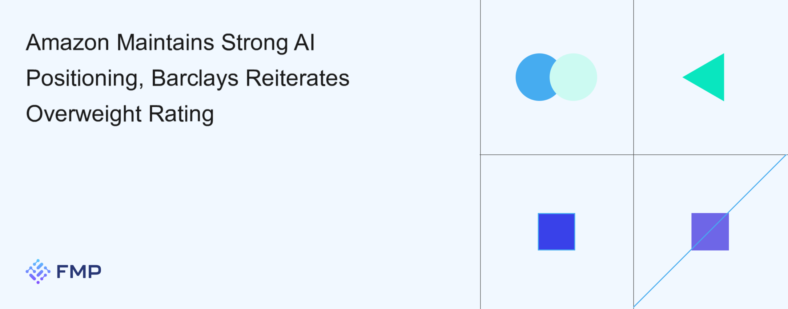Click the word Barclays in headline

click(x=195, y=78)
